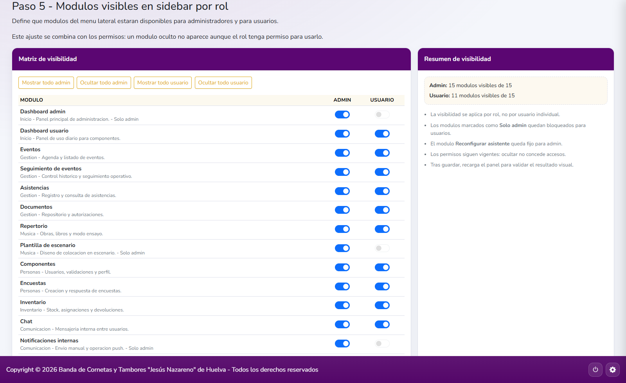Enable the USUARIO toggle for Dashboard admin

(x=382, y=115)
